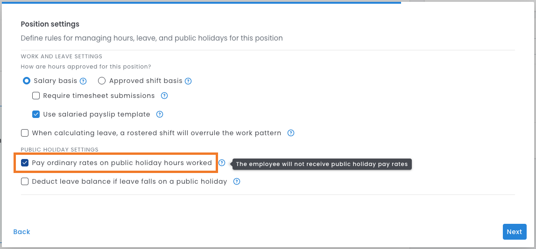Check Deduct leave balance on public holiday

25,181
